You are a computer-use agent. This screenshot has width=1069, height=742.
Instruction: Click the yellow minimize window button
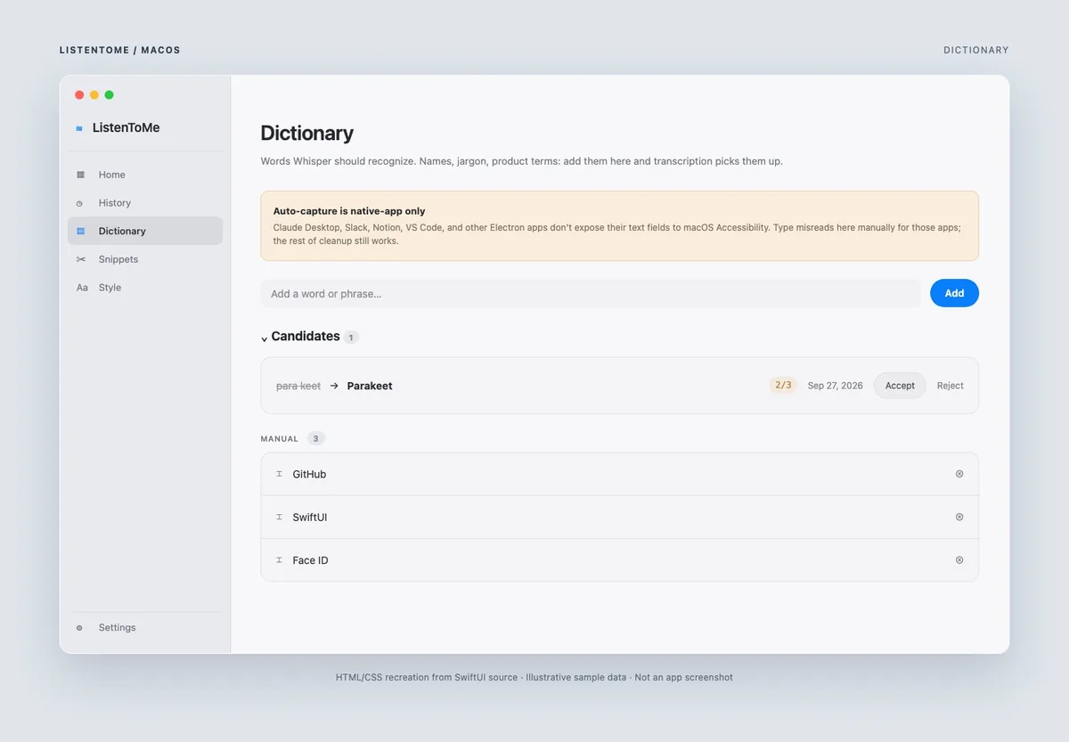pyautogui.click(x=94, y=95)
